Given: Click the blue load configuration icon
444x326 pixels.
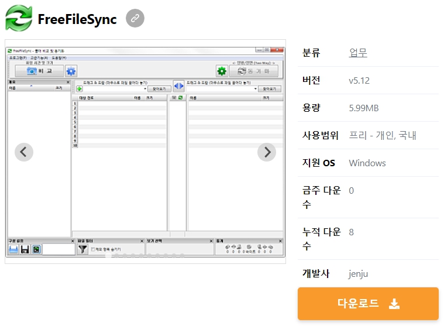Looking at the screenshot, I should pos(13,249).
